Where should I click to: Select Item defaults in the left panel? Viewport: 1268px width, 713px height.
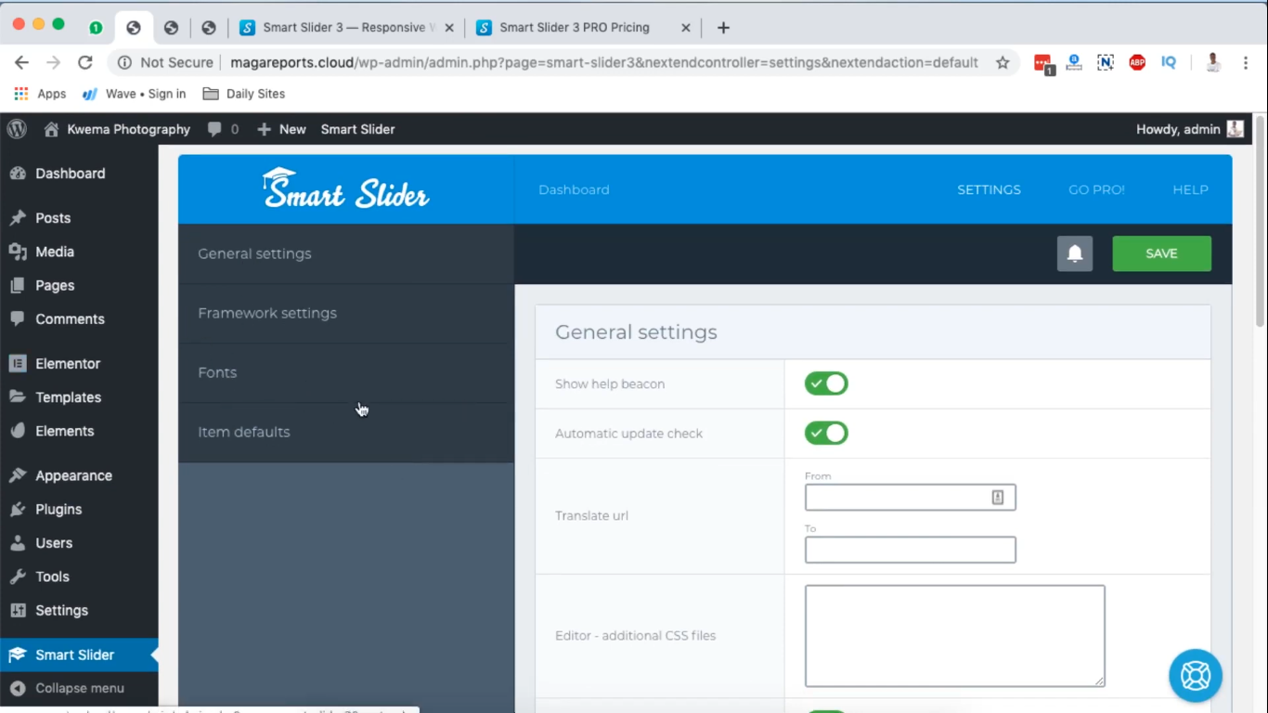point(346,432)
